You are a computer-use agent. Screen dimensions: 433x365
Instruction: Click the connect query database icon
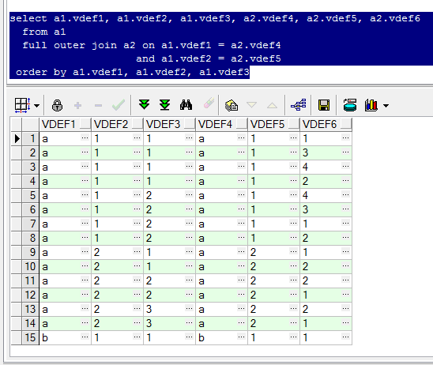pos(350,105)
